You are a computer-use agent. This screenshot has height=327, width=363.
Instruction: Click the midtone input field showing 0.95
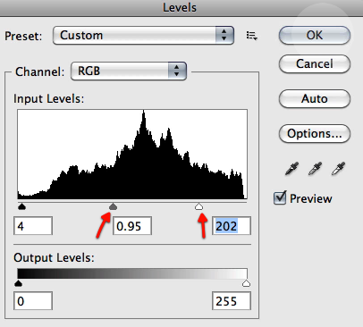(x=132, y=226)
